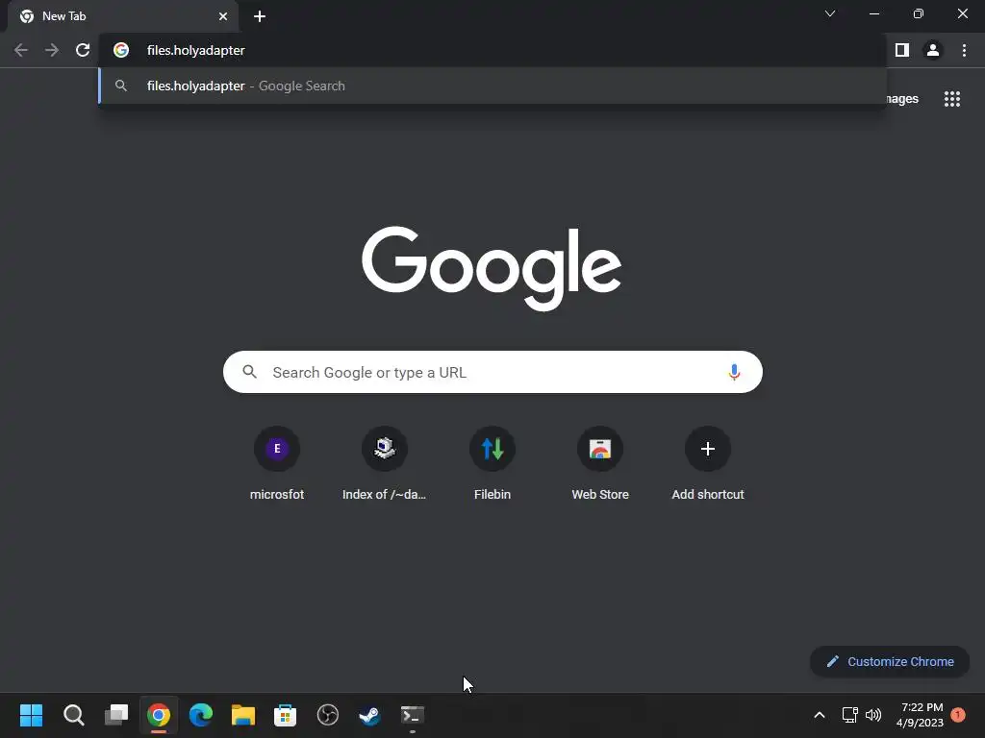Click the volume speaker tray icon
985x738 pixels.
(873, 715)
